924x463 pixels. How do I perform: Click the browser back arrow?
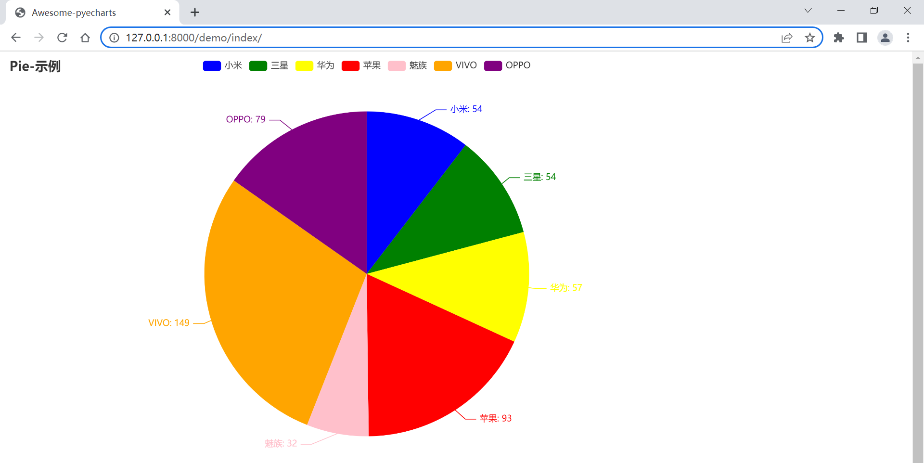click(16, 38)
